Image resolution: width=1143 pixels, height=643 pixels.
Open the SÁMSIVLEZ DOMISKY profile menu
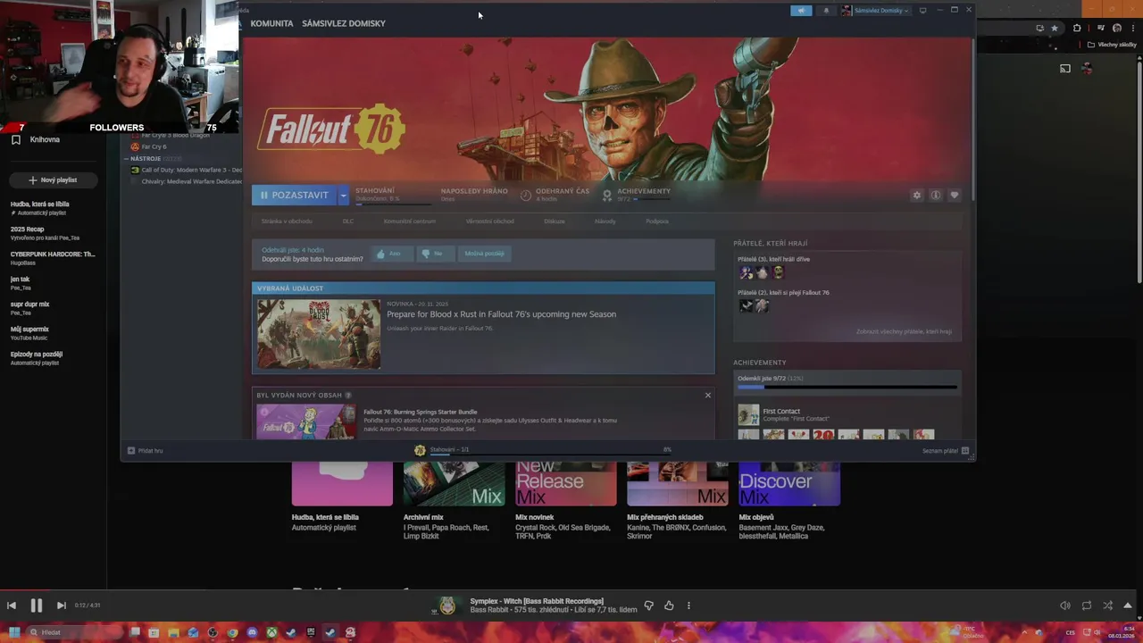tap(344, 23)
